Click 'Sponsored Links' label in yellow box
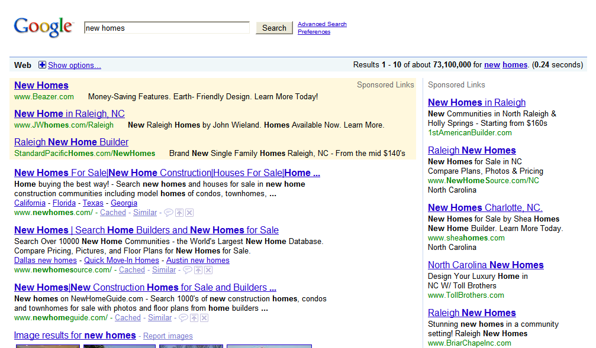596x348 pixels. click(385, 85)
